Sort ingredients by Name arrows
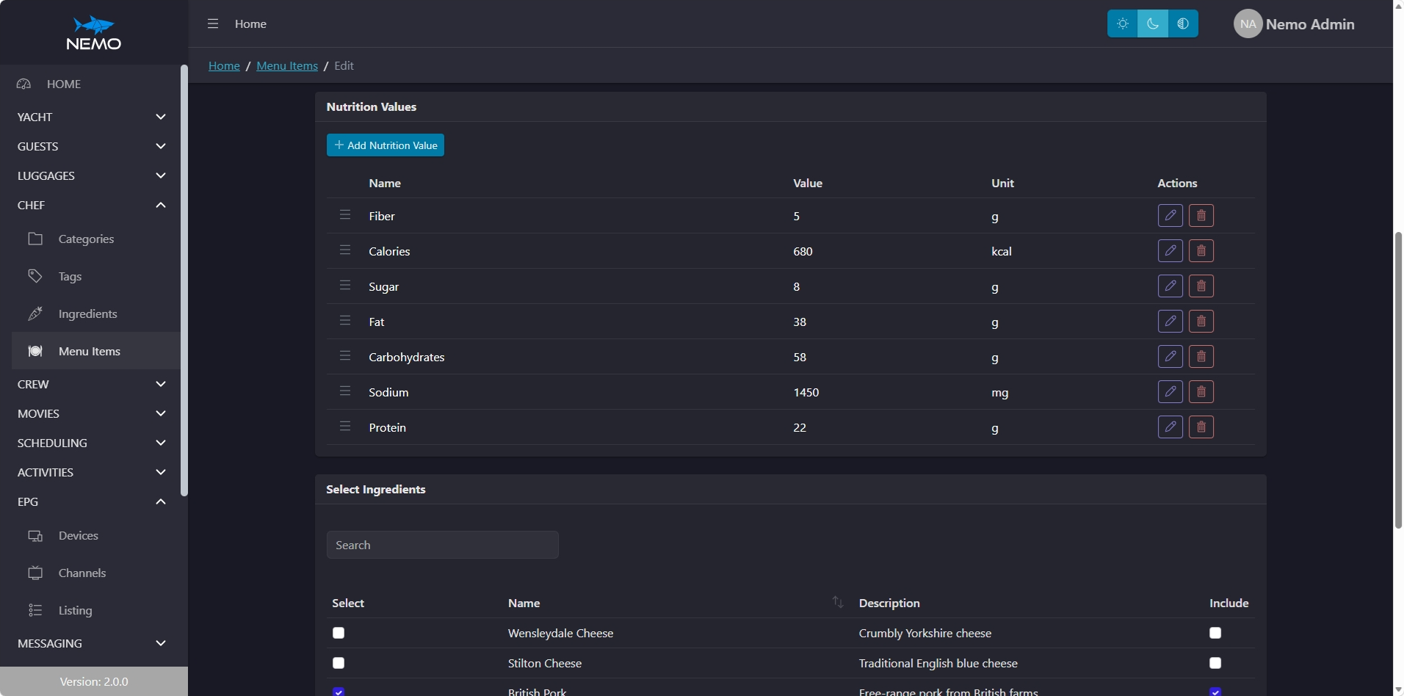 tap(838, 602)
